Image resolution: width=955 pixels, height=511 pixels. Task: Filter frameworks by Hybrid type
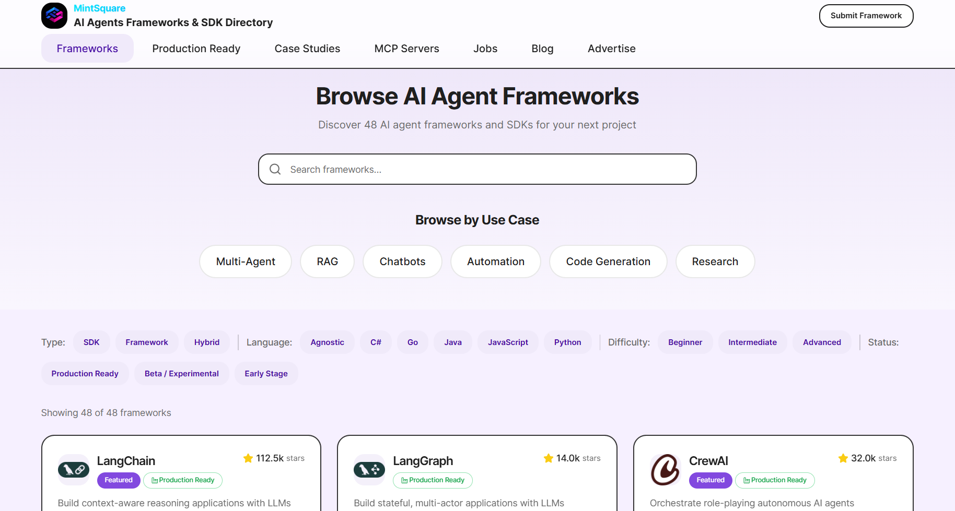coord(206,342)
